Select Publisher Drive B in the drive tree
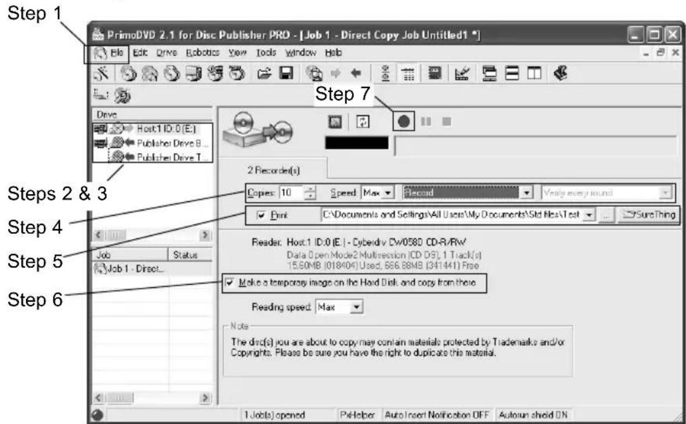The width and height of the screenshot is (686, 424). click(x=172, y=143)
